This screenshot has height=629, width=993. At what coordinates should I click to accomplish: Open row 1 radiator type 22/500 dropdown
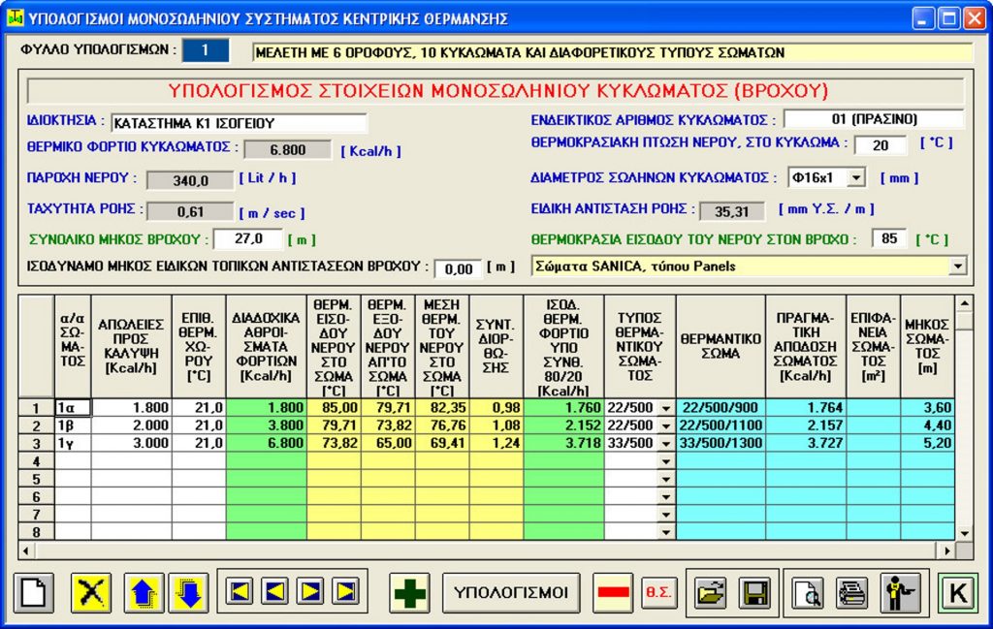pos(665,409)
